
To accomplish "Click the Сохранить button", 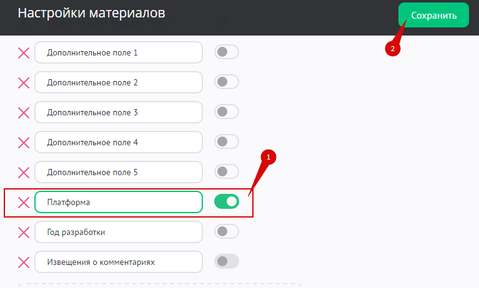I will click(x=433, y=15).
